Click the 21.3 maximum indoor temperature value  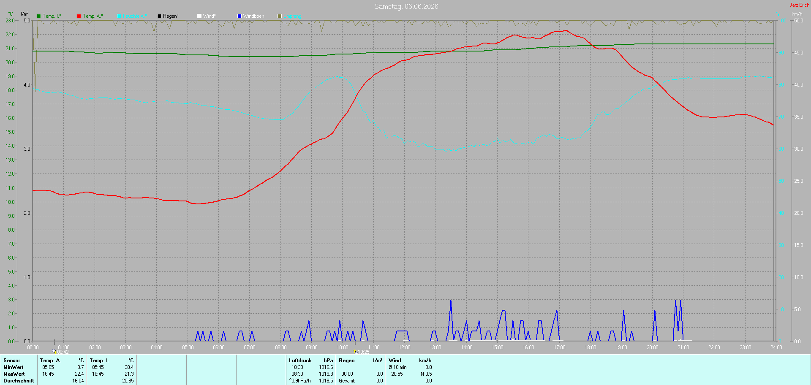pyautogui.click(x=129, y=374)
